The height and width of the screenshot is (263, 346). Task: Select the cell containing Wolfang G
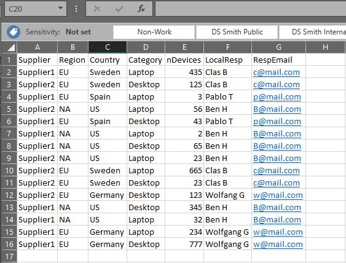coord(227,195)
